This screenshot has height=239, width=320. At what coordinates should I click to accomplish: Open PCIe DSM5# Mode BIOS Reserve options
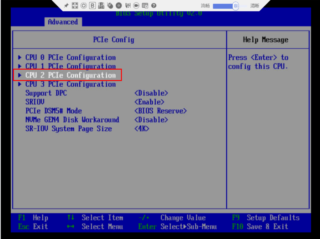161,111
